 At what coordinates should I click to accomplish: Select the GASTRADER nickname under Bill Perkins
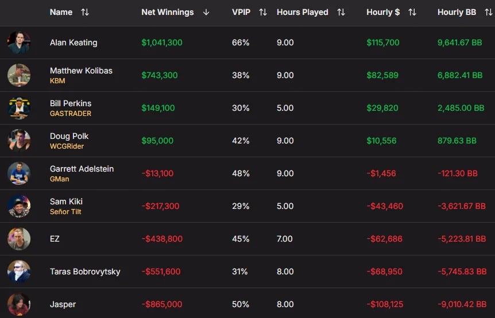pyautogui.click(x=71, y=114)
